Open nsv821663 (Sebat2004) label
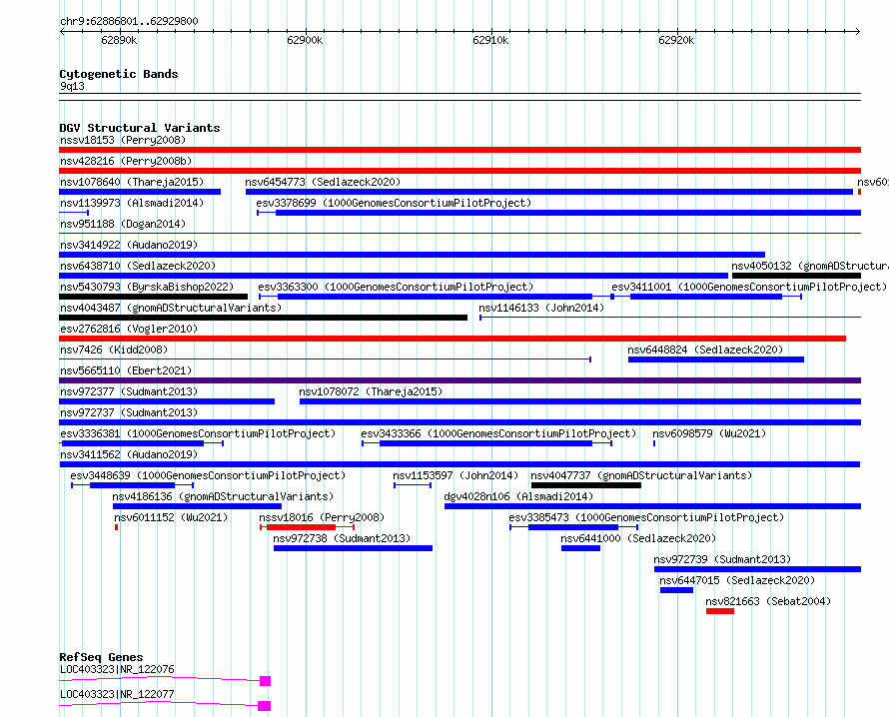Image resolution: width=889 pixels, height=717 pixels. [x=768, y=601]
